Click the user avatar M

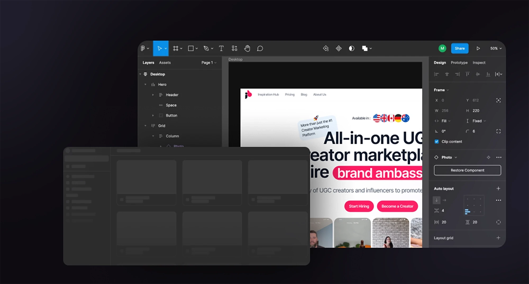pyautogui.click(x=442, y=48)
